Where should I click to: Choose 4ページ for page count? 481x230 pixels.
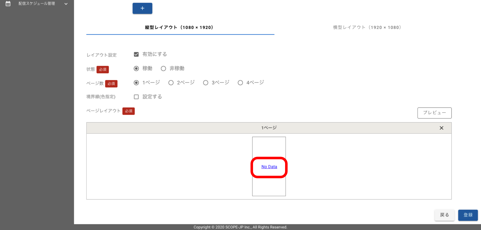pyautogui.click(x=240, y=83)
